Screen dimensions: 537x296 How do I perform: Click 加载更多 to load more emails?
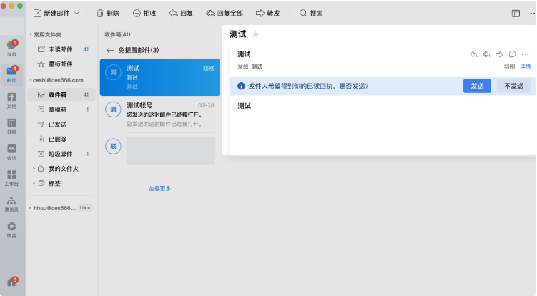tap(159, 188)
